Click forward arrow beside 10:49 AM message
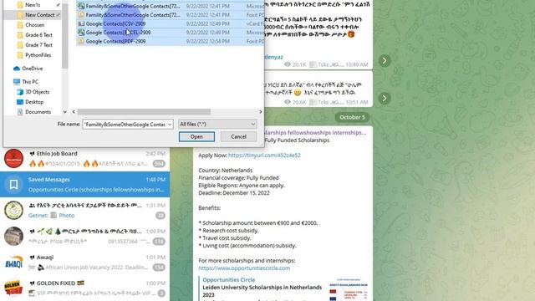535x301 pixels. [x=385, y=61]
